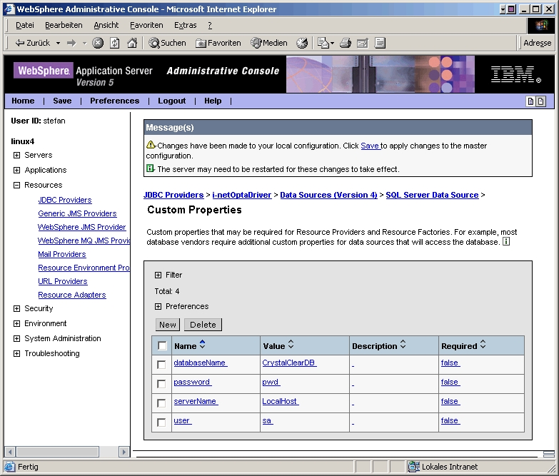The image size is (559, 476).
Task: Open Mail Providers in the navigation tree
Action: [62, 254]
